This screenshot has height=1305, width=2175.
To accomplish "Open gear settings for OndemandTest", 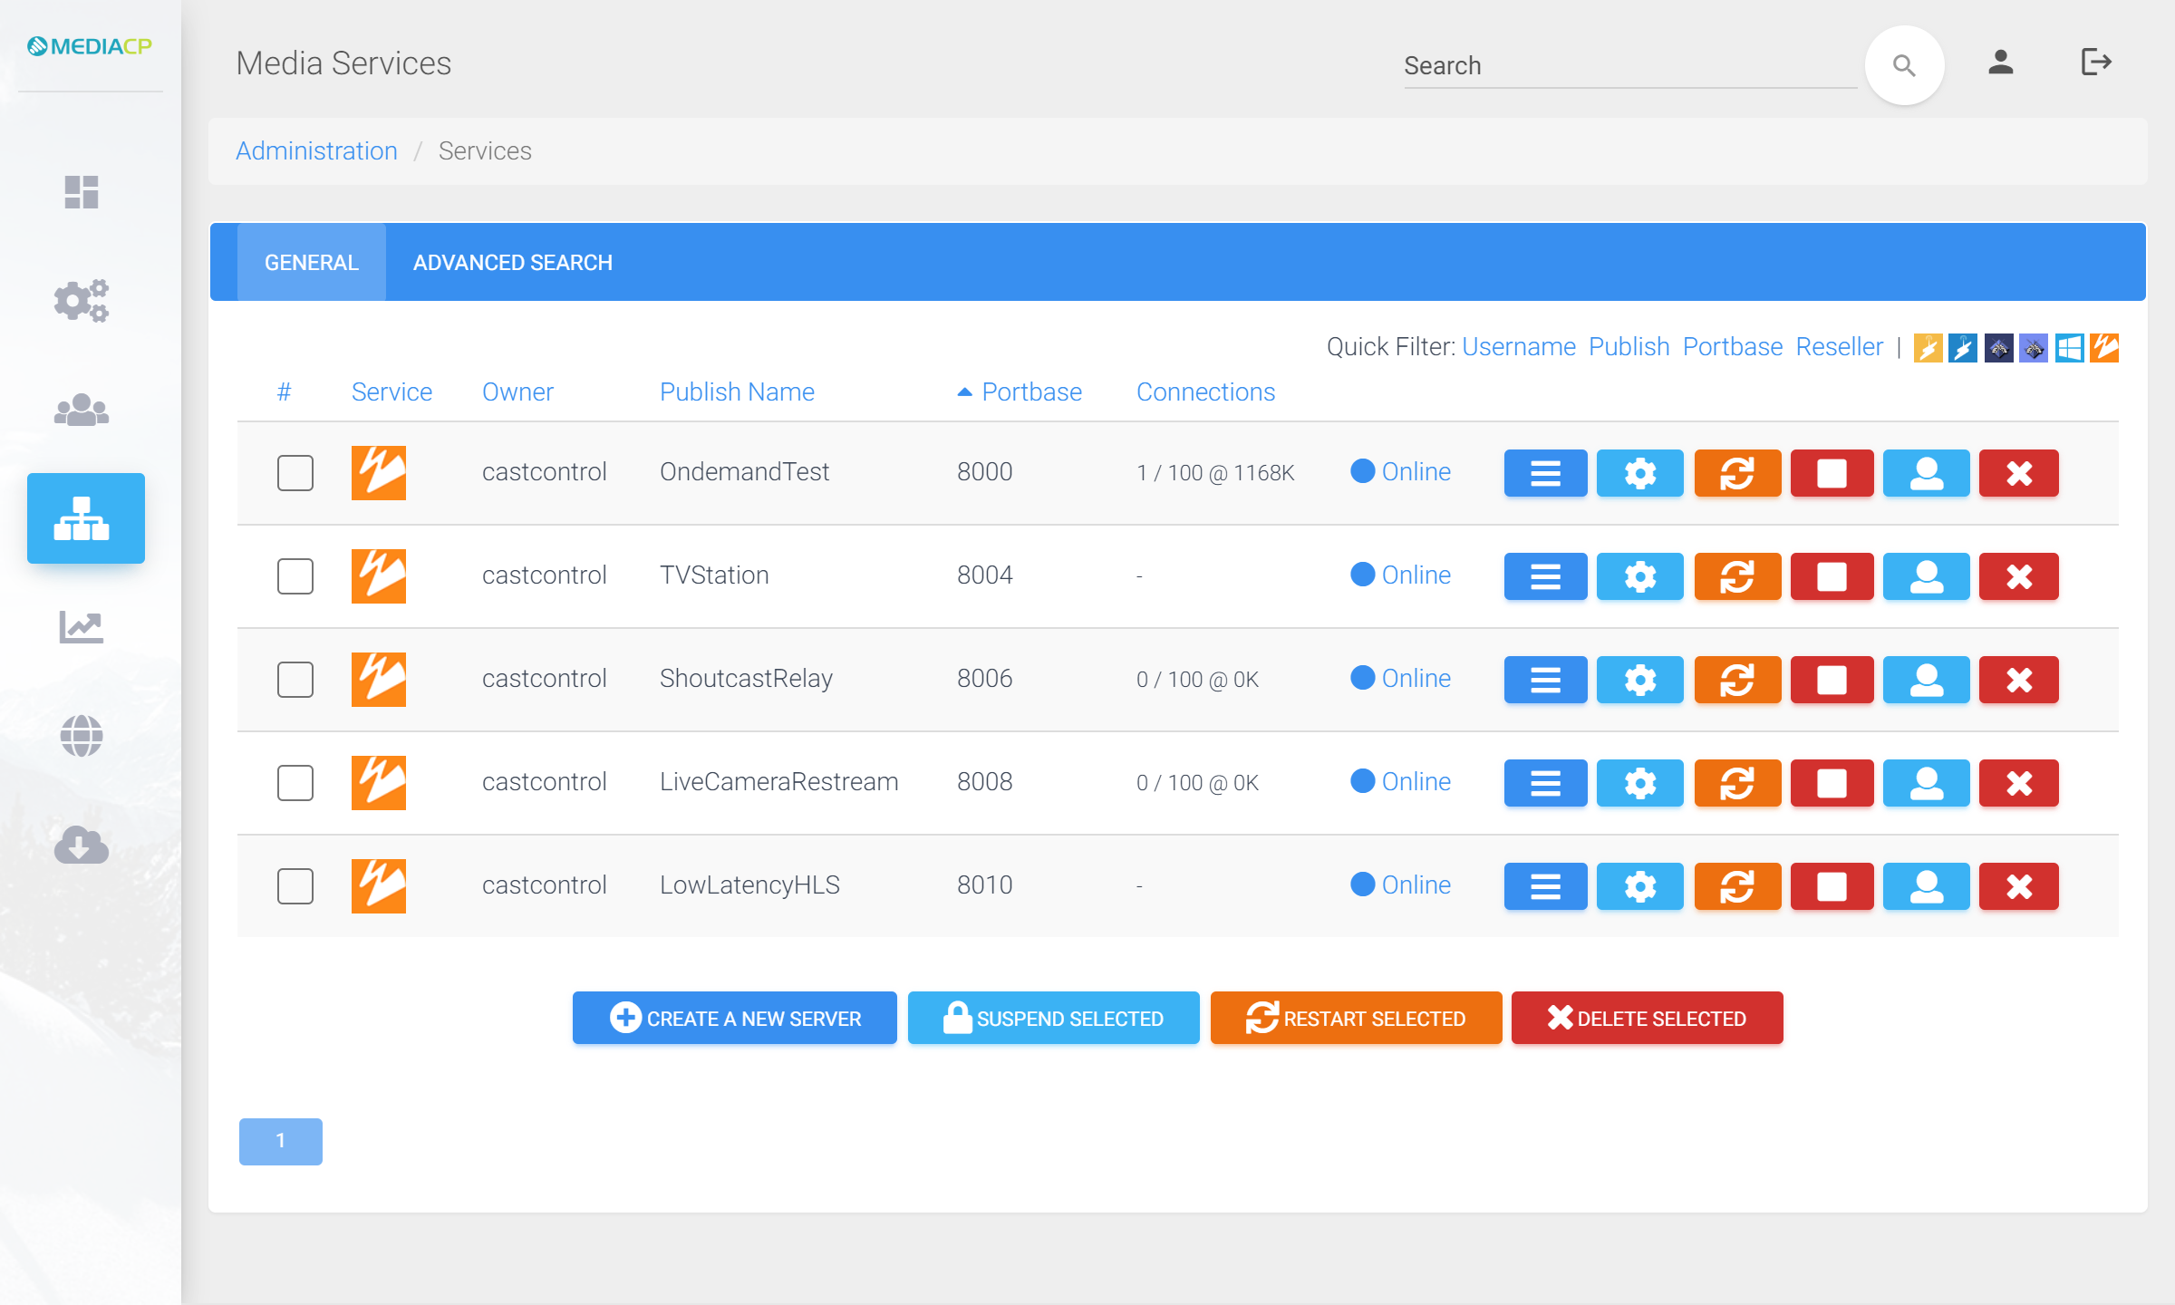I will pyautogui.click(x=1639, y=473).
